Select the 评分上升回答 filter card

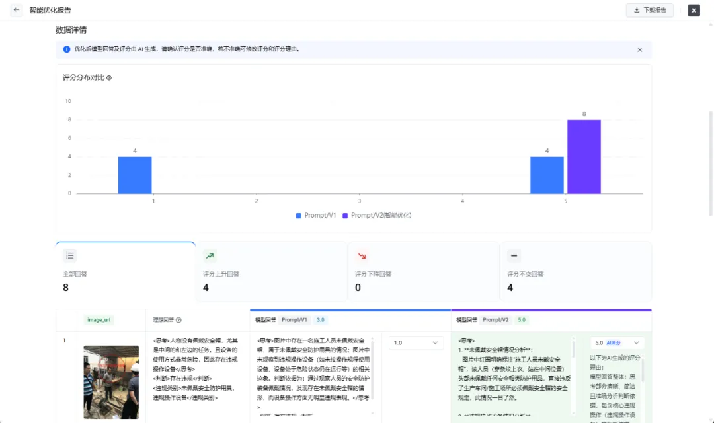(271, 271)
